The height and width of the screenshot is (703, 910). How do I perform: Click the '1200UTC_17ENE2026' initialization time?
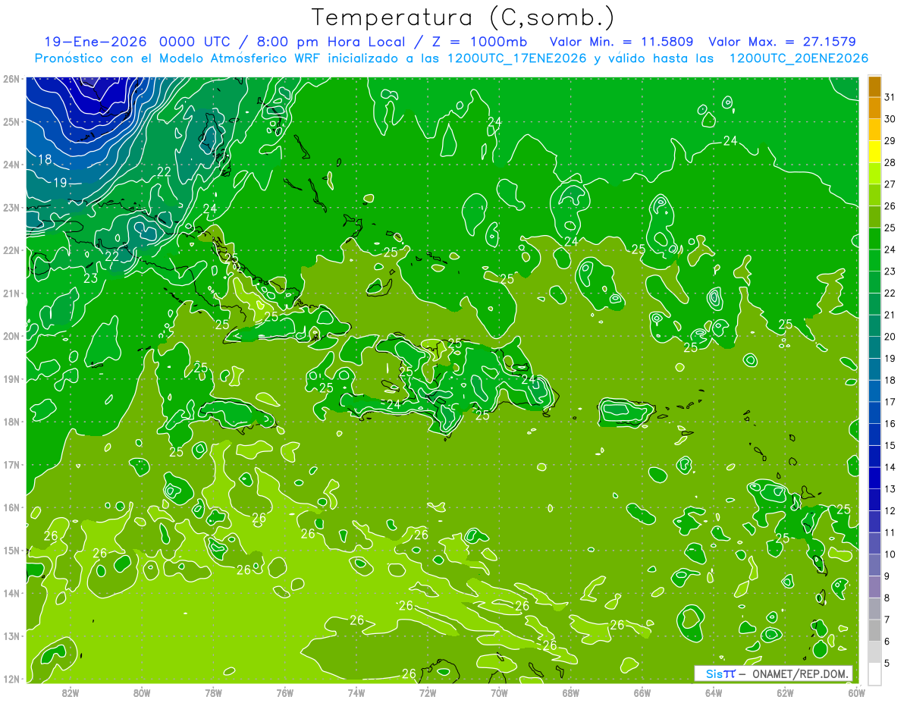(x=517, y=58)
